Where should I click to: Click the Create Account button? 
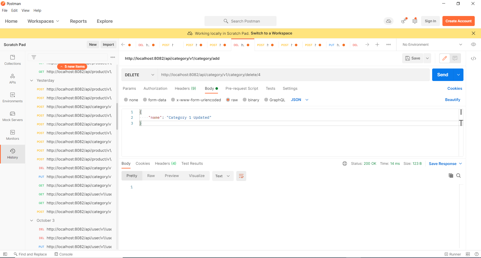458,21
